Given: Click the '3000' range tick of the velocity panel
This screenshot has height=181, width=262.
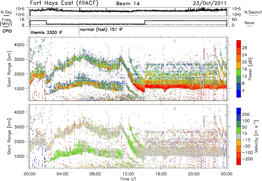Looking at the screenshot, I should (19, 127).
